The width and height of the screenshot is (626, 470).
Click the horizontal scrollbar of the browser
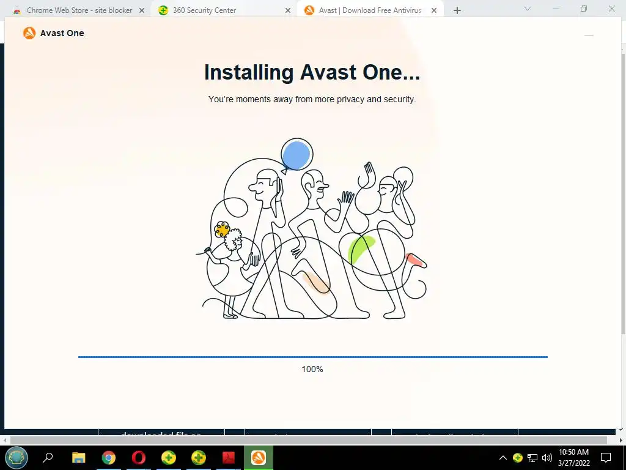tap(309, 441)
